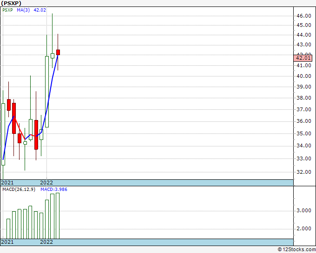Click the 2.000 MACD axis label
The height and width of the screenshot is (253, 316).
tap(304, 229)
